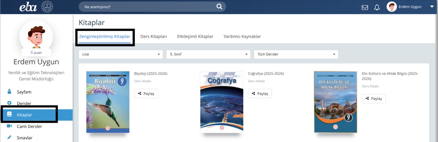Open the Tüm Dersler subject dropdown
The height and width of the screenshot is (142, 438).
tap(296, 54)
